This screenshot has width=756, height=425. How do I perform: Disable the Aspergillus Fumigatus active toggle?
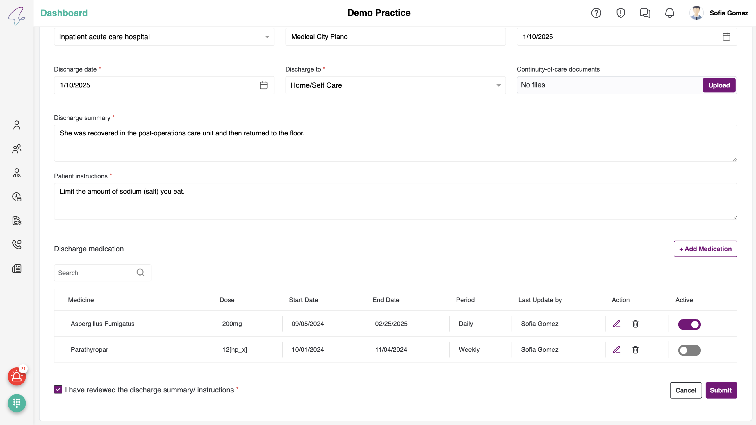pos(689,324)
